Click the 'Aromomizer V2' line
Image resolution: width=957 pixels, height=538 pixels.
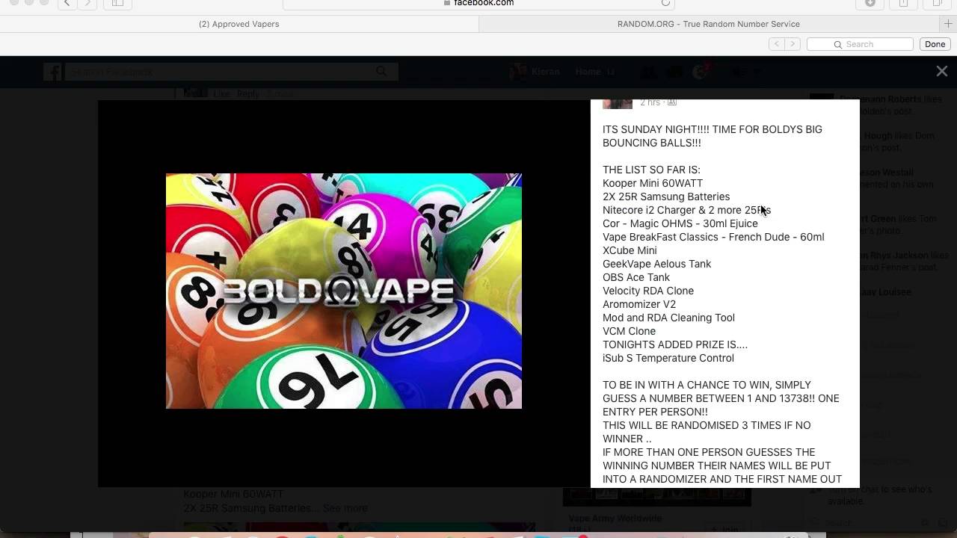tap(639, 304)
